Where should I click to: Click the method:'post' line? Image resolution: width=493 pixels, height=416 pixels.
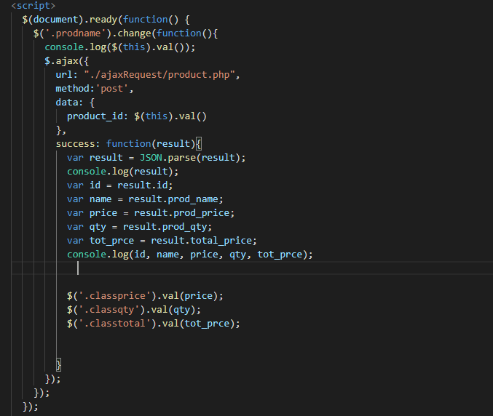coord(95,89)
